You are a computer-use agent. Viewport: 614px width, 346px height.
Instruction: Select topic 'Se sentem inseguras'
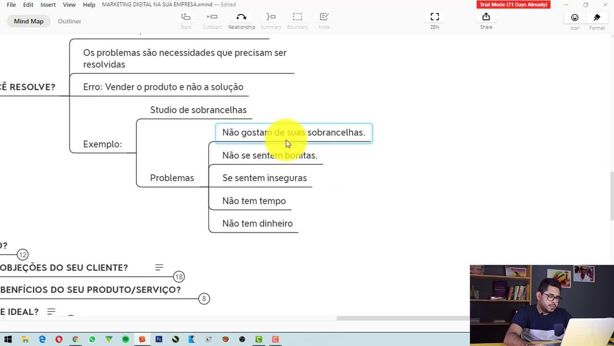[264, 178]
